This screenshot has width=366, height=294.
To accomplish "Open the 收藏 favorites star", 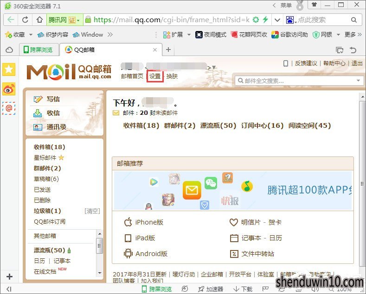I will pyautogui.click(x=15, y=35).
